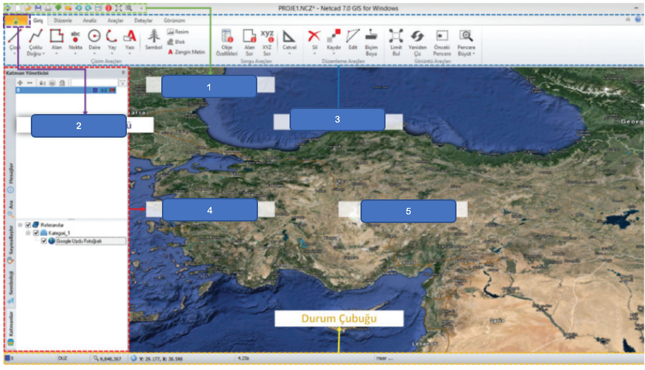645x370 pixels.
Task: Click the Cetvel ruler tool
Action: click(290, 39)
